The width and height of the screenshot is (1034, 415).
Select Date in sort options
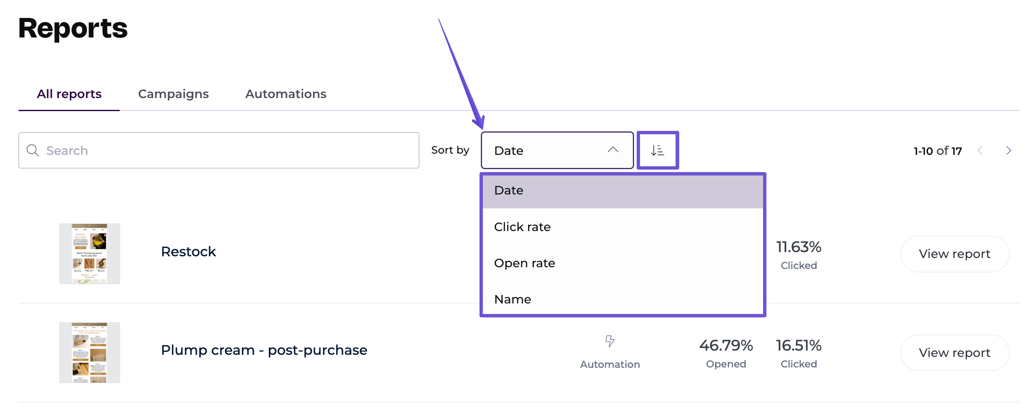point(622,191)
